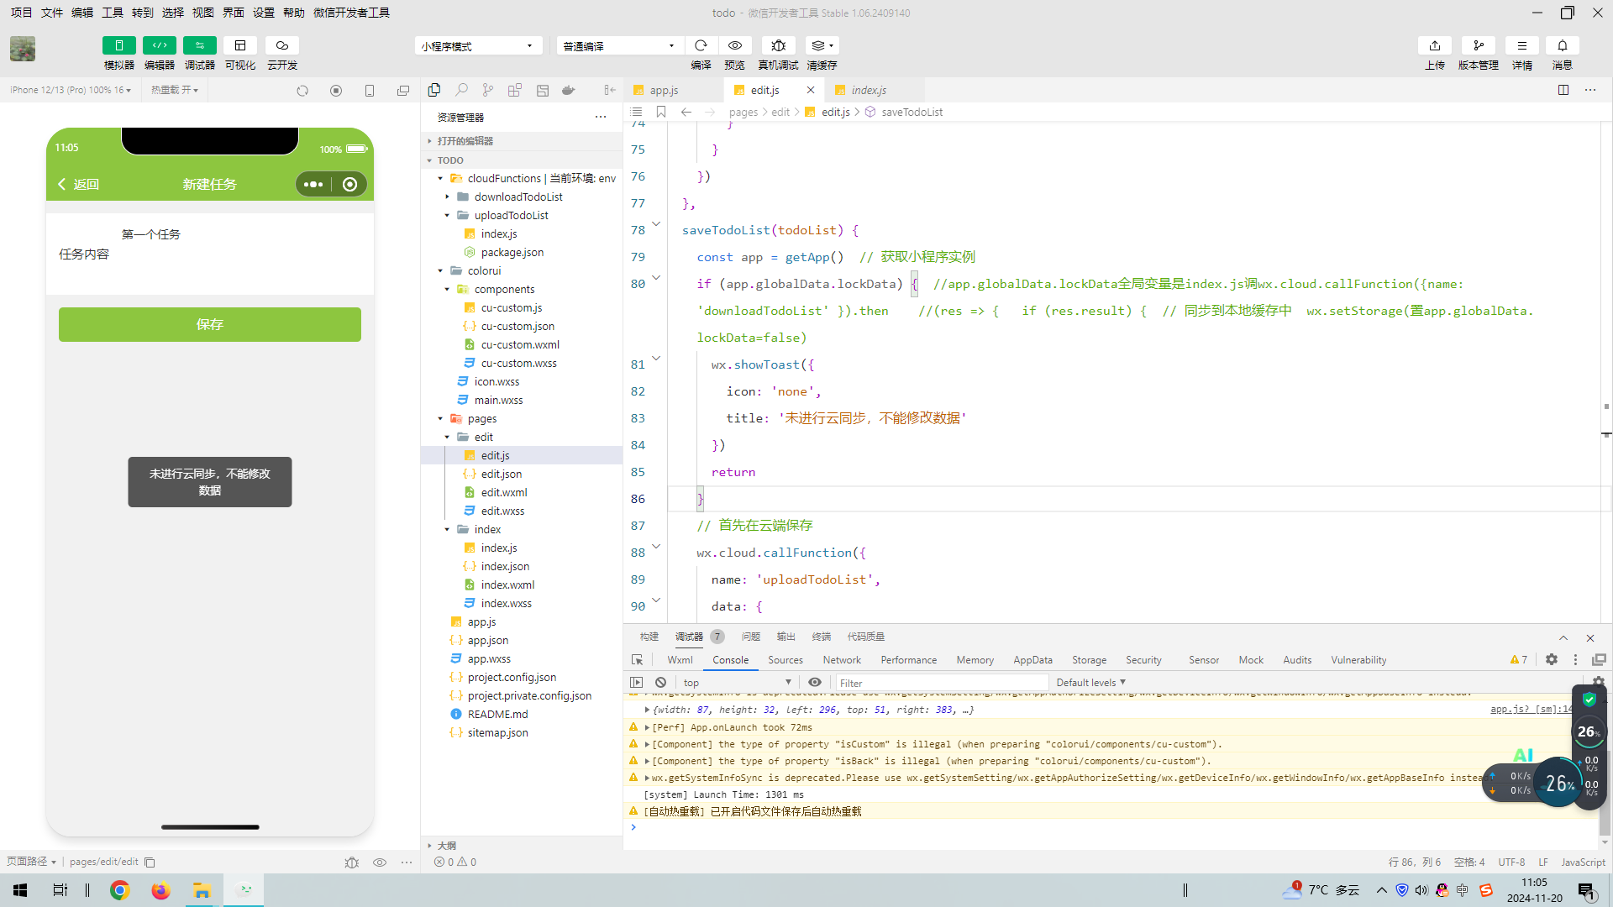Screen dimensions: 1613x907
Task: Click the compile refresh icon
Action: coord(701,45)
